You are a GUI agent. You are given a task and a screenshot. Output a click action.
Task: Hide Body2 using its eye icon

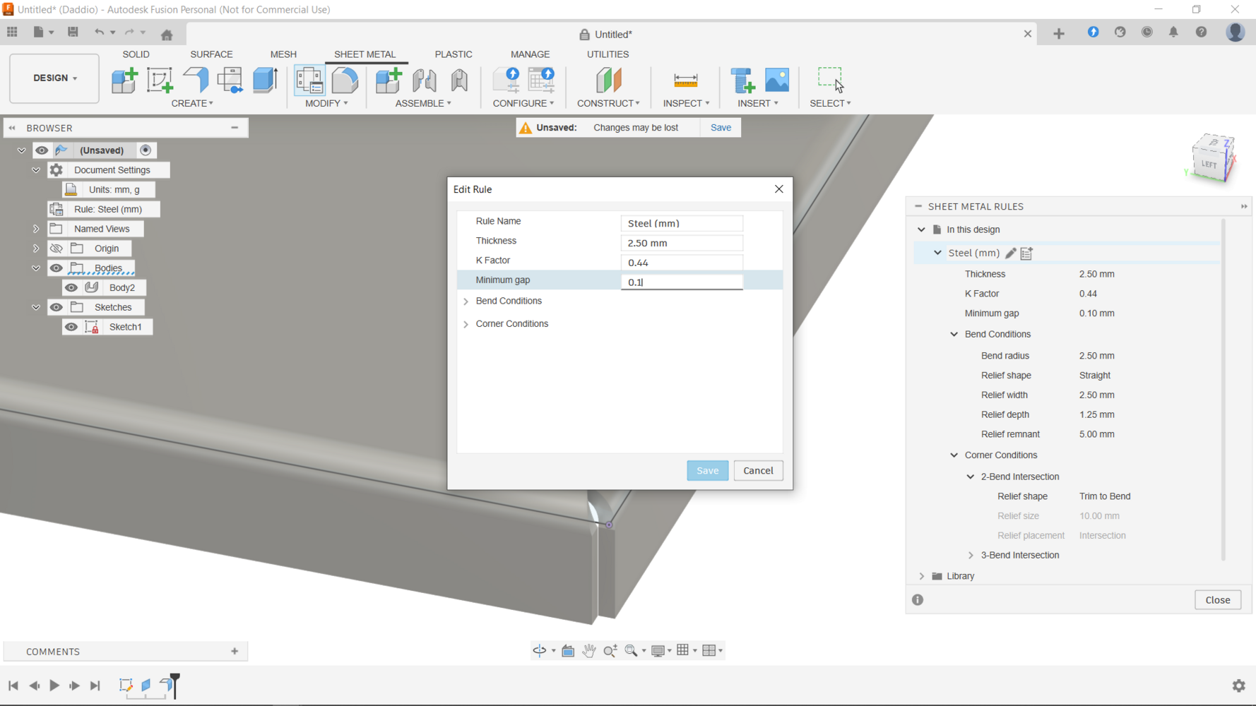[71, 288]
